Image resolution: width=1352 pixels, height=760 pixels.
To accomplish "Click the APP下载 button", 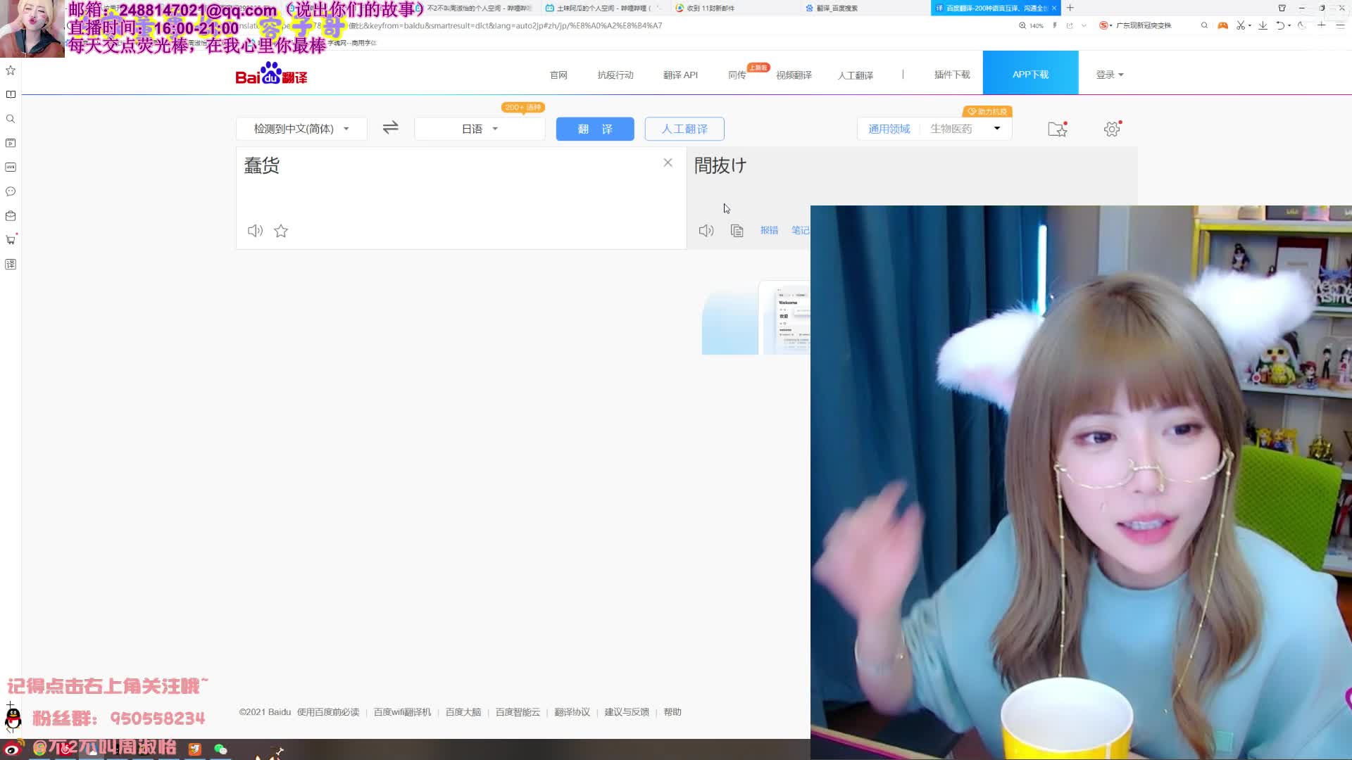I will pyautogui.click(x=1030, y=72).
